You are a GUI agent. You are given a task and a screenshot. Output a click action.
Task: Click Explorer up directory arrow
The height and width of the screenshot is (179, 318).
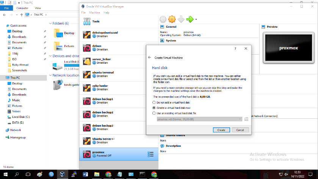point(22,15)
